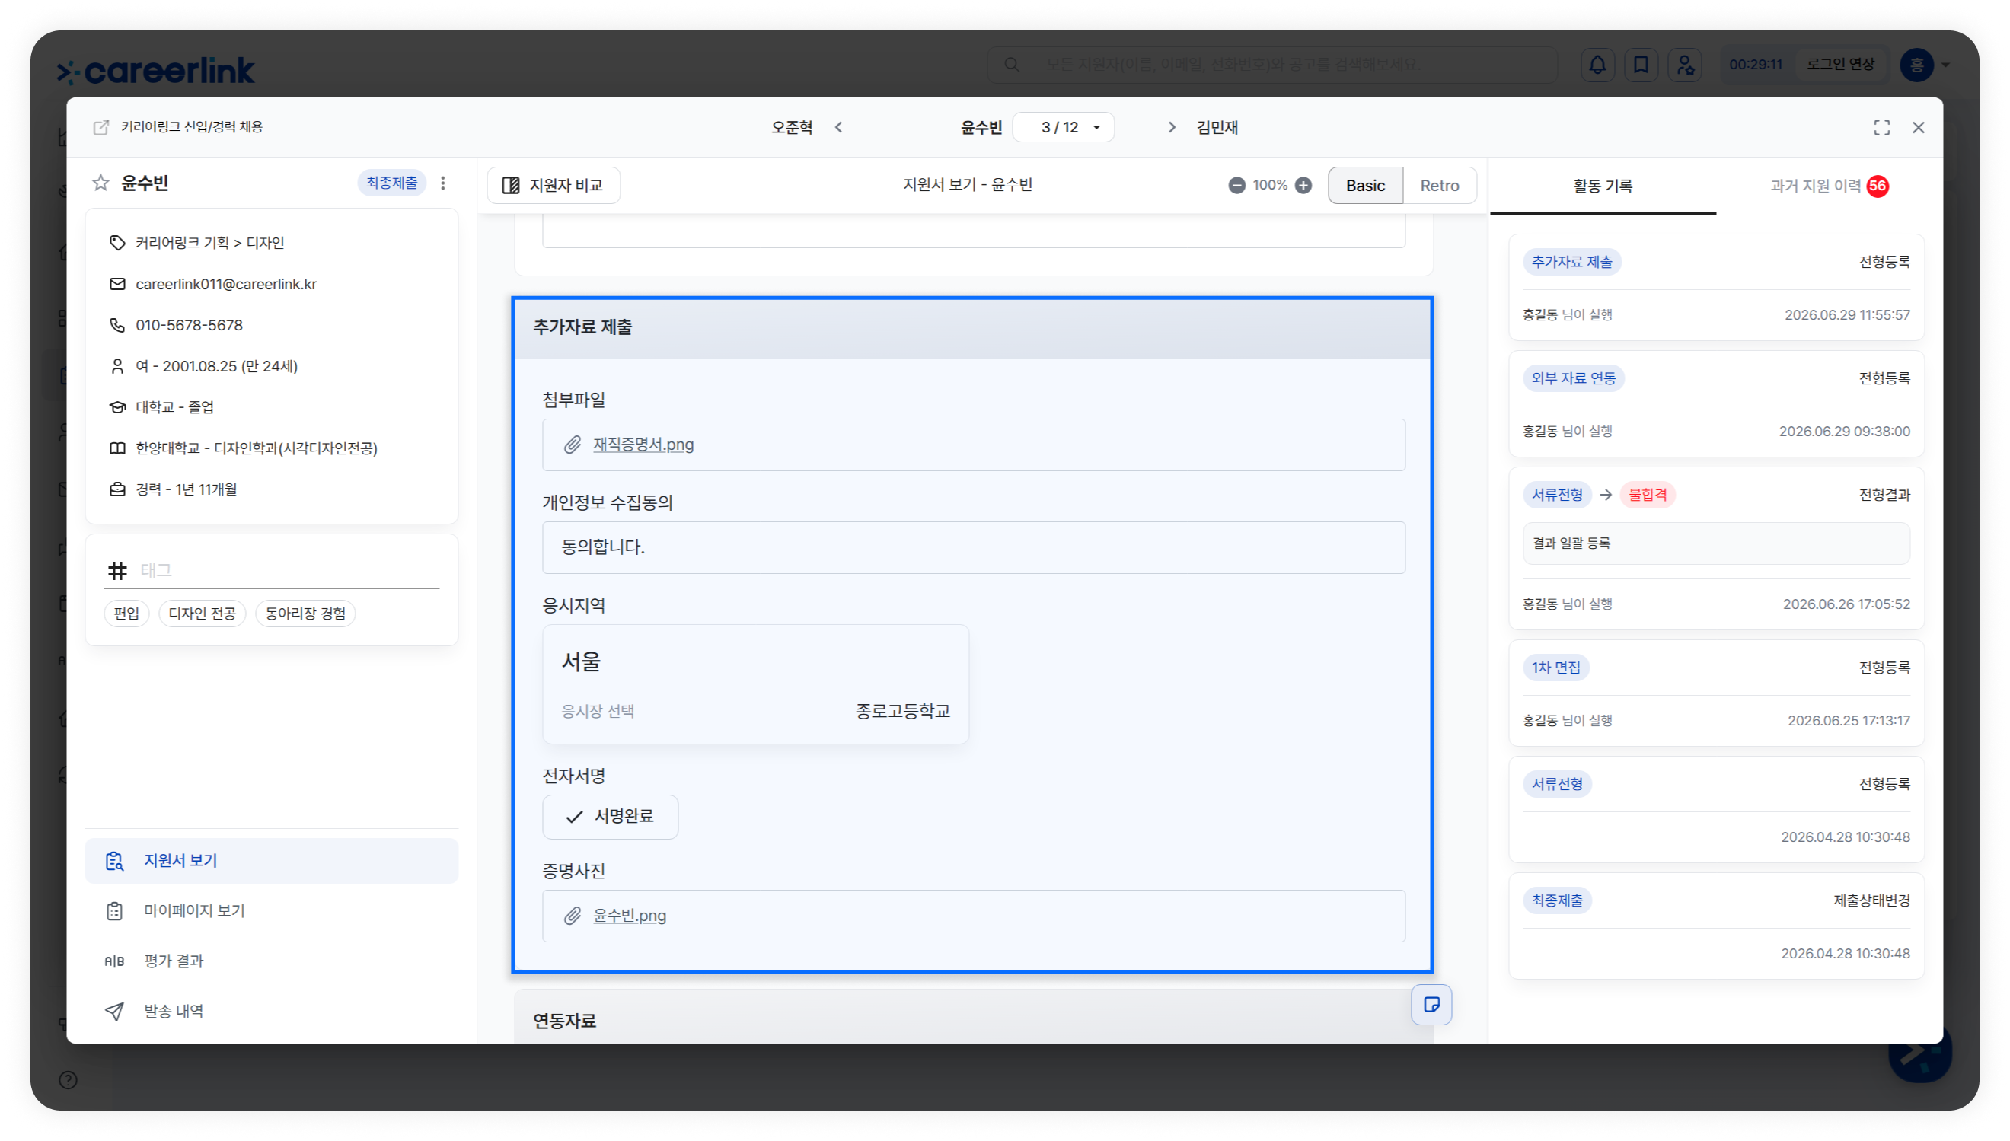Click the phone icon beside 010-5678-5678
Image resolution: width=2010 pixels, height=1141 pixels.
coord(117,325)
